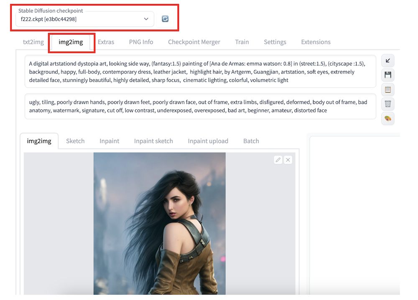Select the top-level img2img tab
The image size is (418, 300).
click(71, 42)
